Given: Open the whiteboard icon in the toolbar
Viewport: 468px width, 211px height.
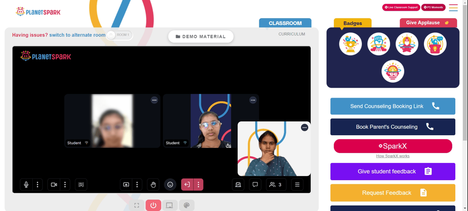Looking at the screenshot, I should [238, 184].
